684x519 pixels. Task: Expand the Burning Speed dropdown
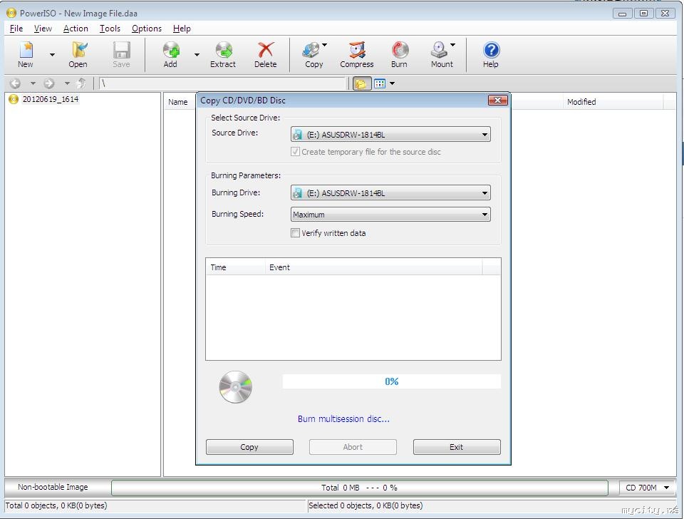click(x=390, y=215)
